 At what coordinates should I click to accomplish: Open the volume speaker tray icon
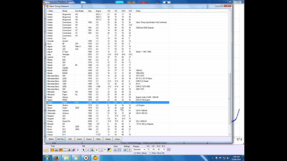tap(228, 158)
